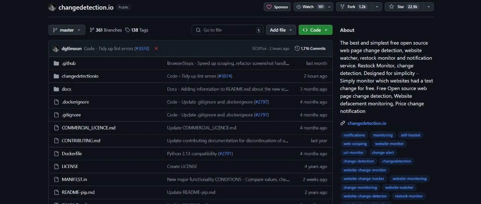View the 1,716 Commits history
The width and height of the screenshot is (481, 204).
[x=310, y=49]
